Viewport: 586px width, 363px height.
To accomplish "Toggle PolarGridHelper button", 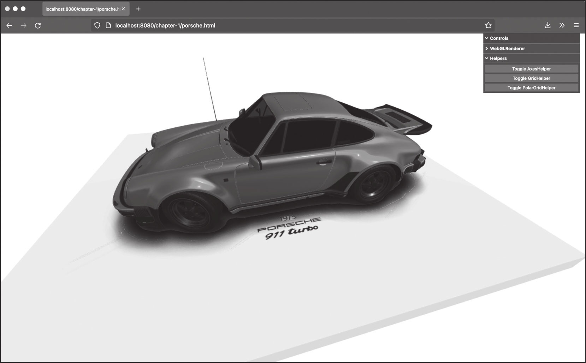I will (531, 88).
